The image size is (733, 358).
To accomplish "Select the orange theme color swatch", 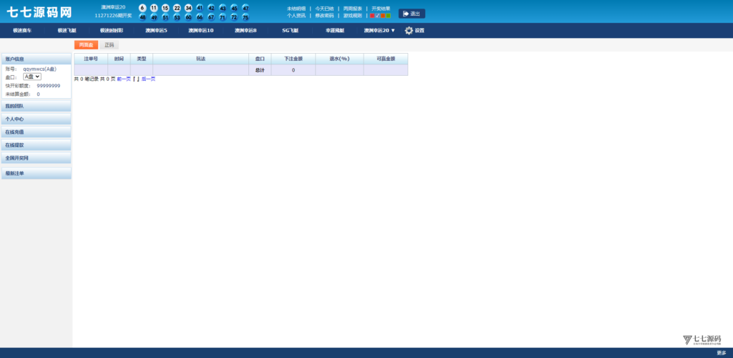I will click(383, 15).
